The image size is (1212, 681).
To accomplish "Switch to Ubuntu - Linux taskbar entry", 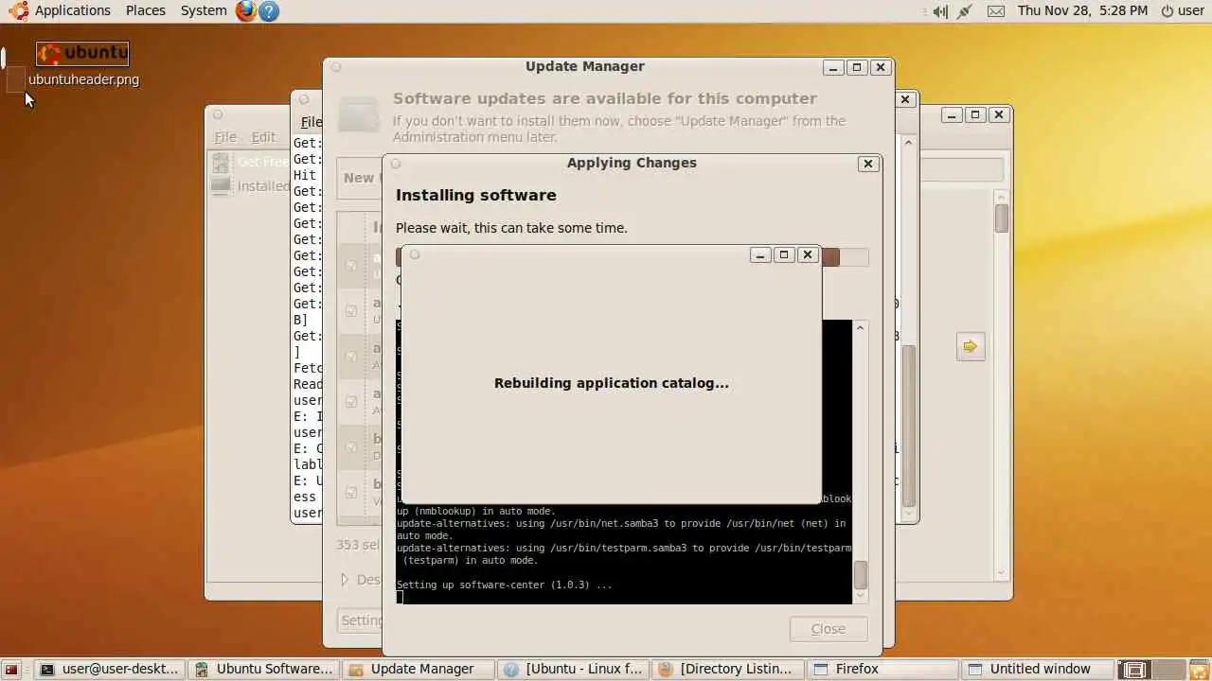I will [x=573, y=669].
